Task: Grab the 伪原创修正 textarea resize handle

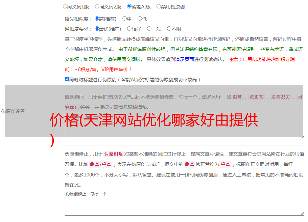Action: click(302, 213)
